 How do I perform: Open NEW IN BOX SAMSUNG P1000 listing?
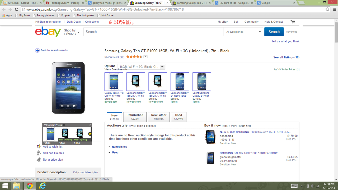(255, 132)
